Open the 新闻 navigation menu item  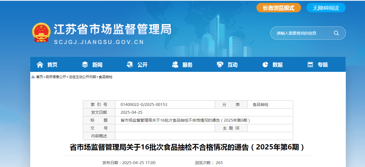click(97, 65)
